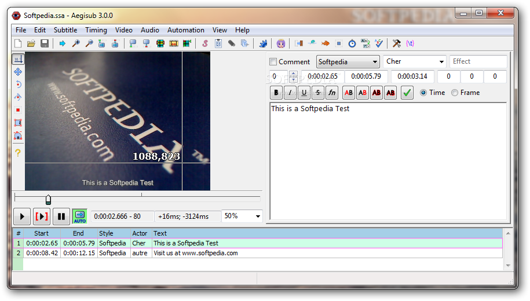Play the current line (bracketed play button)
Viewport: 530px width, 301px height.
42,216
